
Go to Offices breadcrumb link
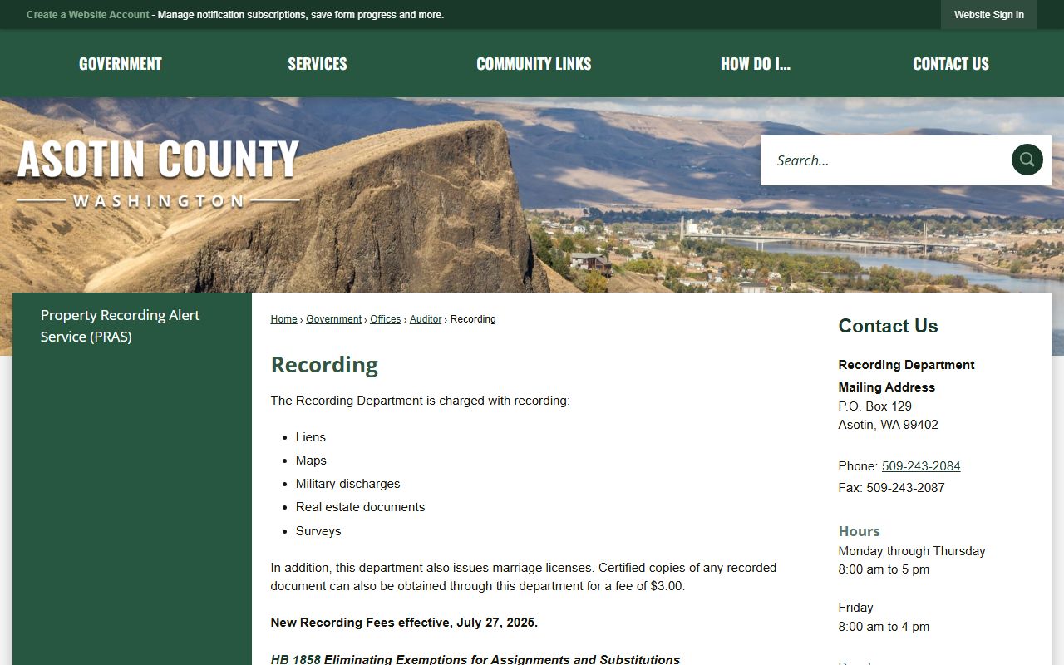click(x=386, y=319)
